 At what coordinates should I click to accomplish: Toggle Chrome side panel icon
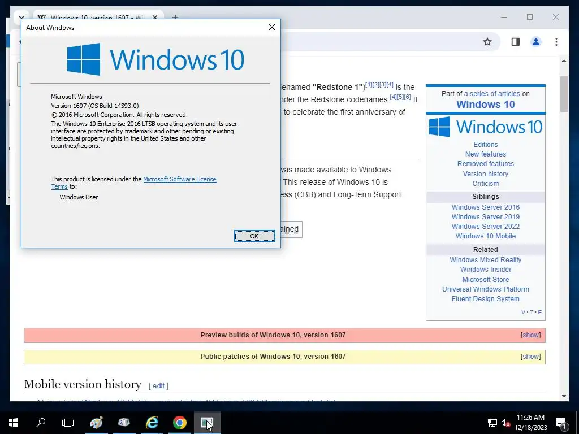(x=516, y=42)
